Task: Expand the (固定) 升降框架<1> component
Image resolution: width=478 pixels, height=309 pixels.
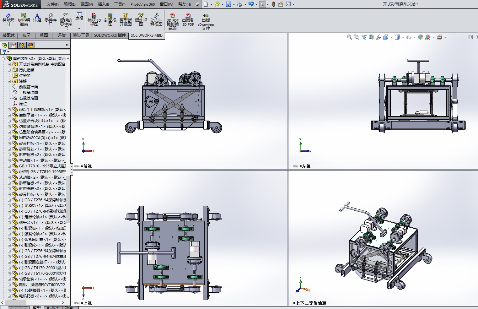Action: (9, 110)
